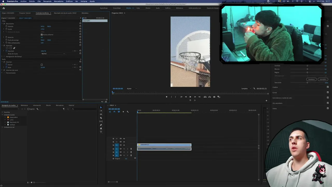332x187 pixels.
Task: Open the Completa playback resolution dropdown
Action: (246, 89)
